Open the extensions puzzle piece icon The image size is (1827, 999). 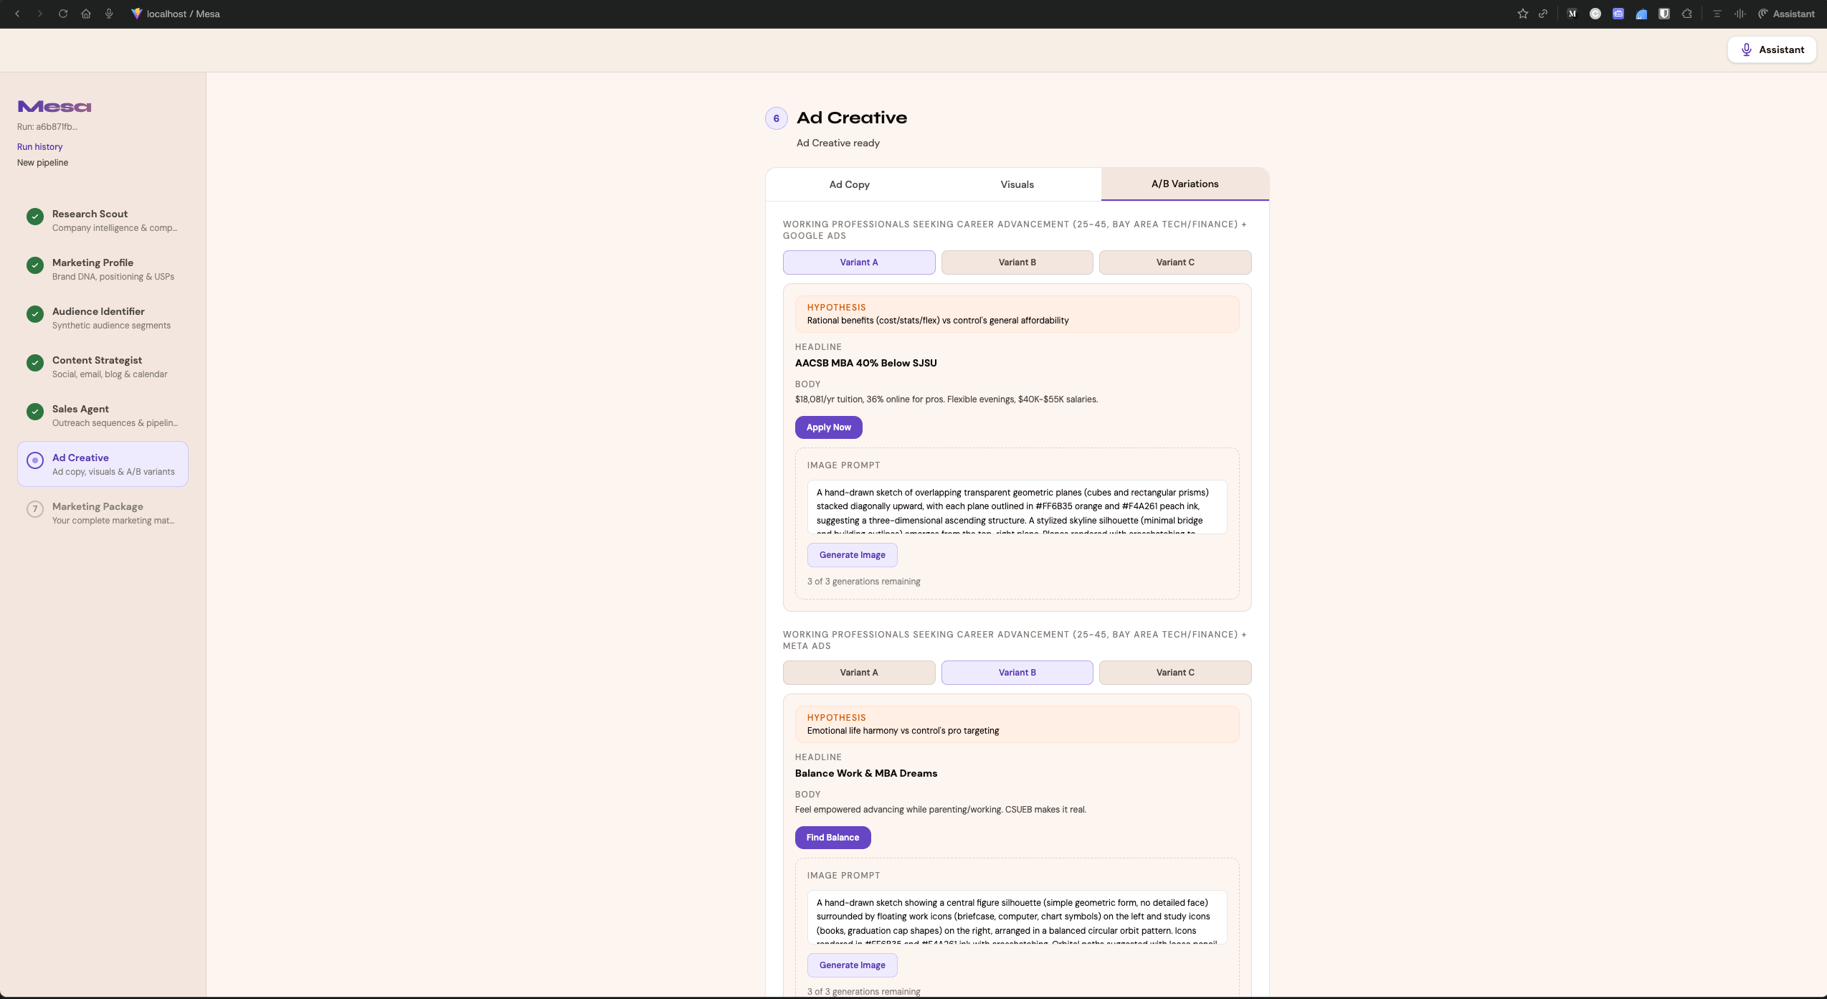point(1687,14)
